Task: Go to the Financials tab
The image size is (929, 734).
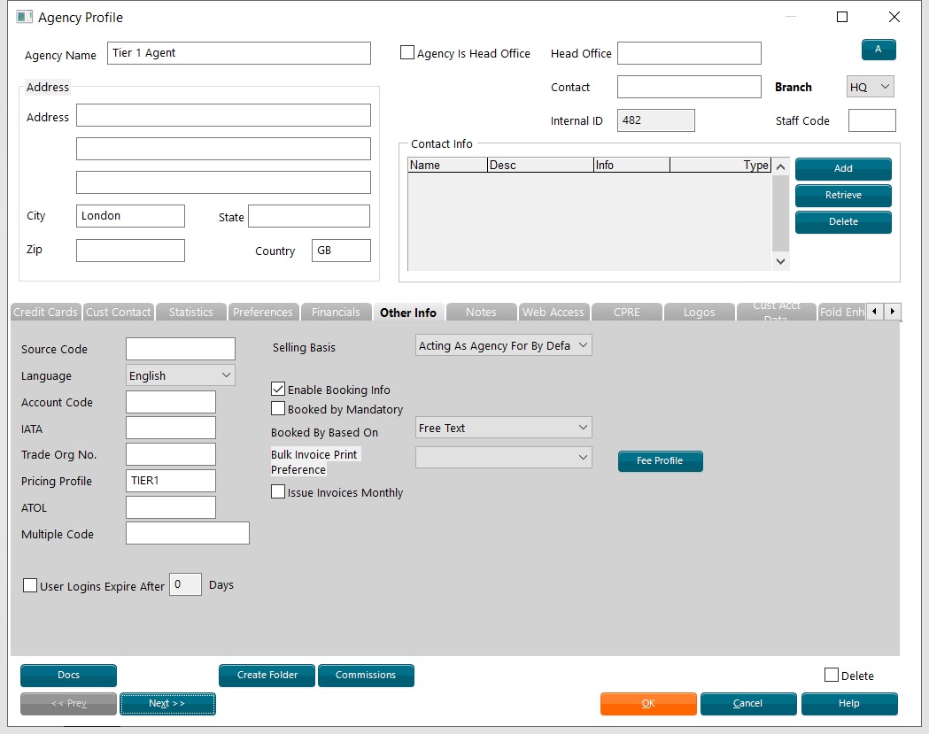Action: (336, 312)
